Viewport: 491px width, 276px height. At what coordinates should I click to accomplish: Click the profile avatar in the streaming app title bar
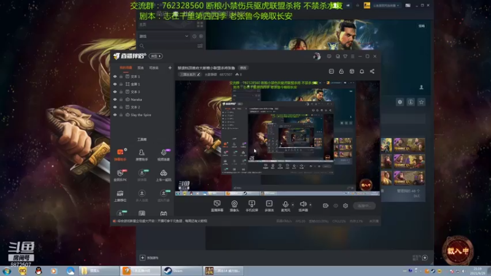317,56
